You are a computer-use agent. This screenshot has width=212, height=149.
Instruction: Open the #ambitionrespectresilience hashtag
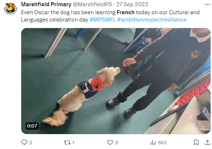point(152,20)
